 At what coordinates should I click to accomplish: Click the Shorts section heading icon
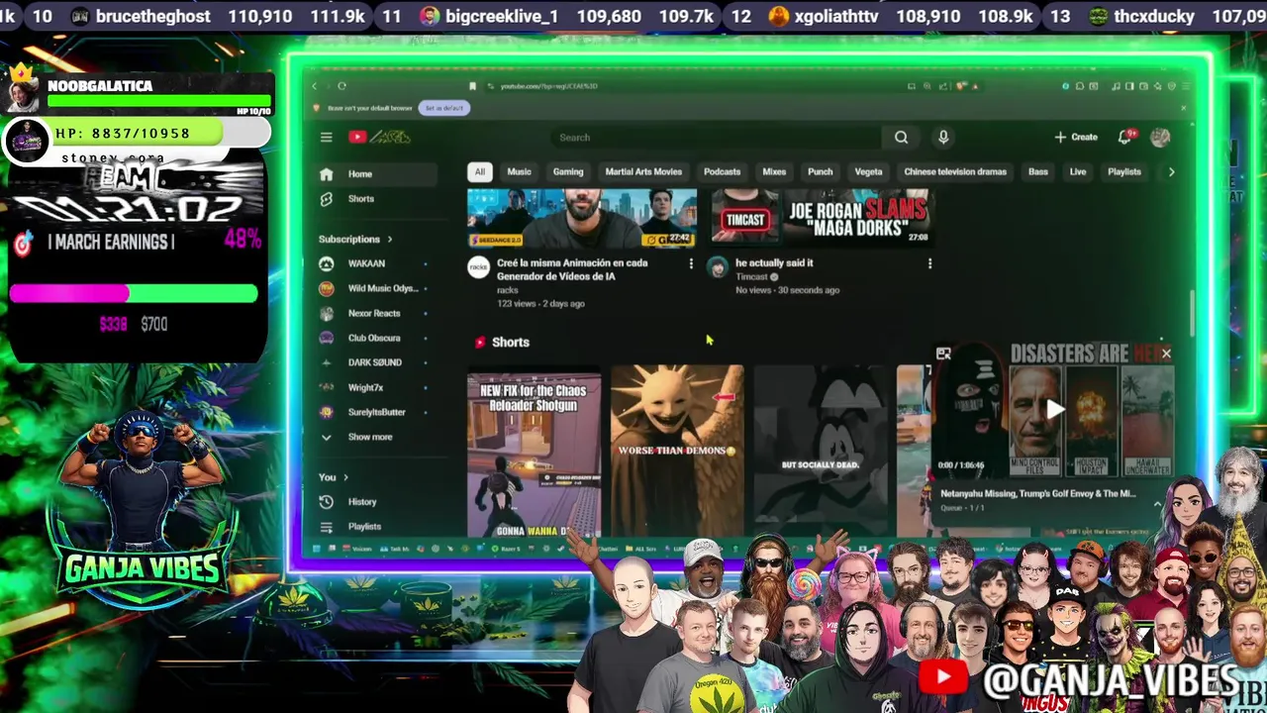tap(480, 343)
